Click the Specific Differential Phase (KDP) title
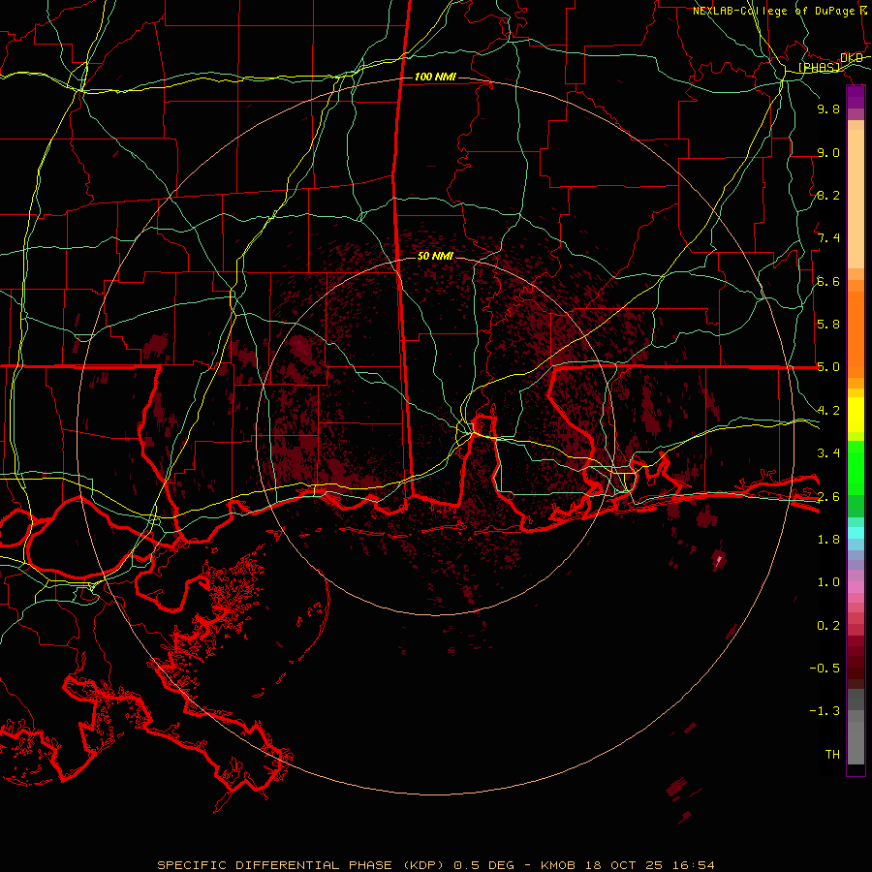Screen dimensions: 872x872 301,865
